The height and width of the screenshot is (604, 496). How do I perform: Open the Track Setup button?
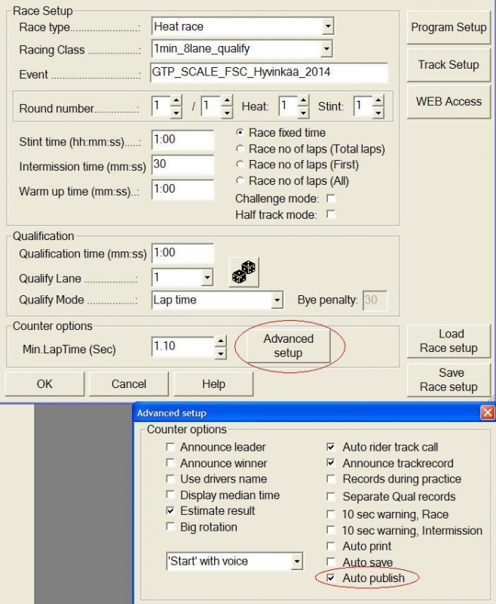[x=449, y=65]
